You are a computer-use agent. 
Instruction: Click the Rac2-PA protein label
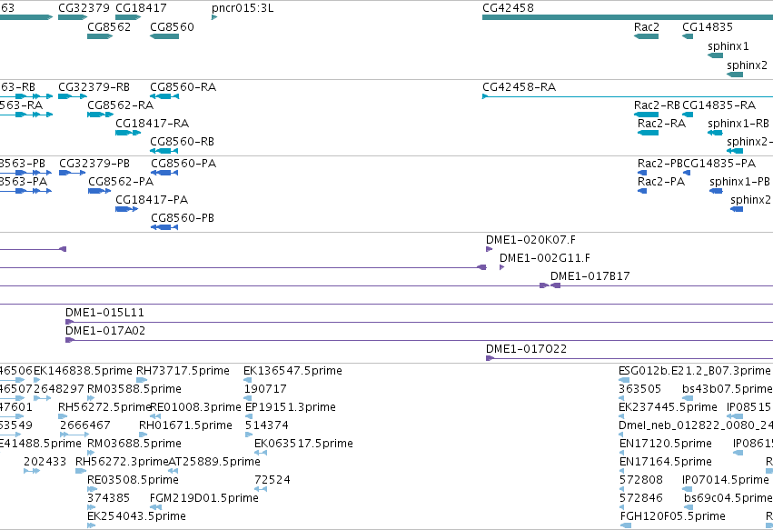[x=661, y=182]
